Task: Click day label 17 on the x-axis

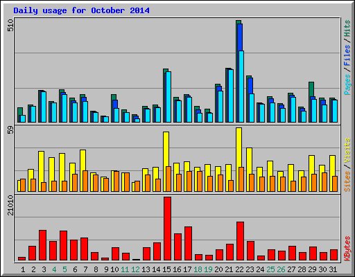Action: pos(187,269)
